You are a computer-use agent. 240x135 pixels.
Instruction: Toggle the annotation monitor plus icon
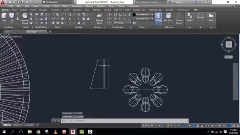click(219, 126)
